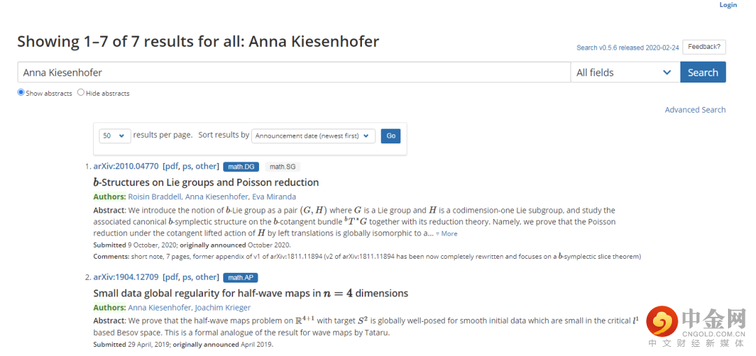Select the Hide abstracts radio button
Screen dimensions: 756x356
click(80, 92)
